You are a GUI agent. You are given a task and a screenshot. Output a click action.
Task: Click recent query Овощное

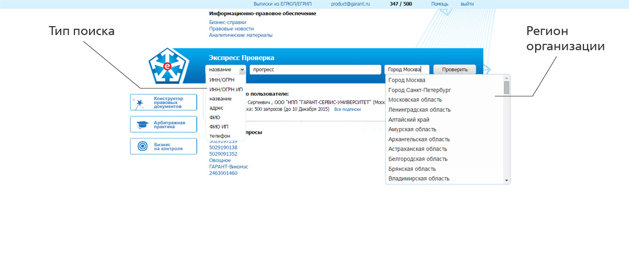[220, 160]
